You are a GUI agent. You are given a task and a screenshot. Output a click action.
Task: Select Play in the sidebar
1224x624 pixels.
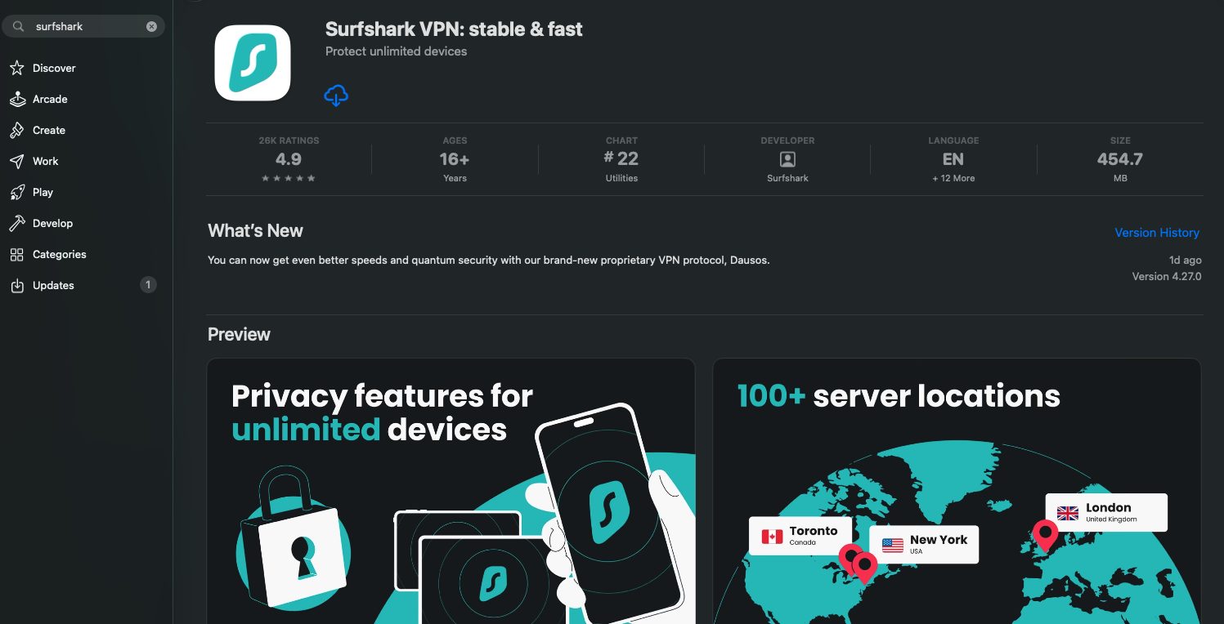(43, 193)
